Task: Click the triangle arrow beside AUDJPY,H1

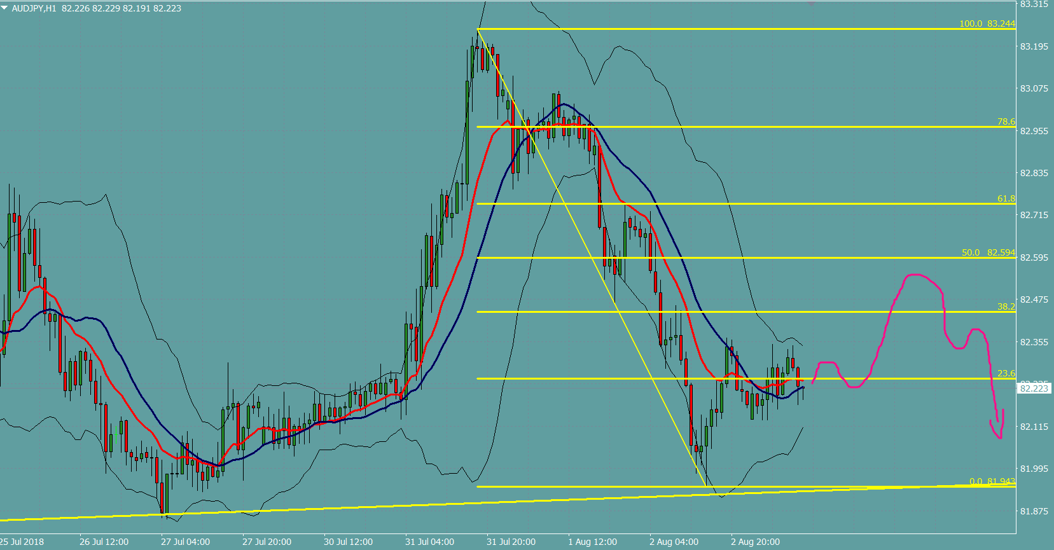Action: tap(5, 8)
